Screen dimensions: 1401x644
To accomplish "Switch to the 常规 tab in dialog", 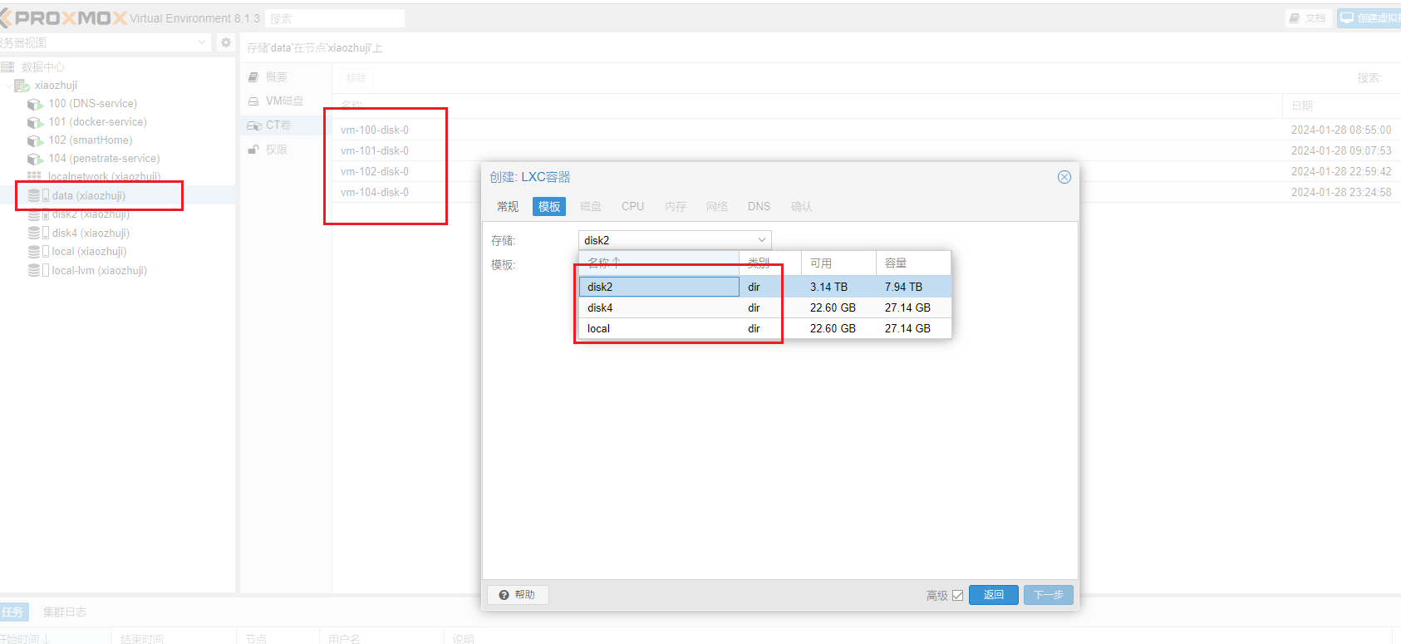I will coord(507,207).
